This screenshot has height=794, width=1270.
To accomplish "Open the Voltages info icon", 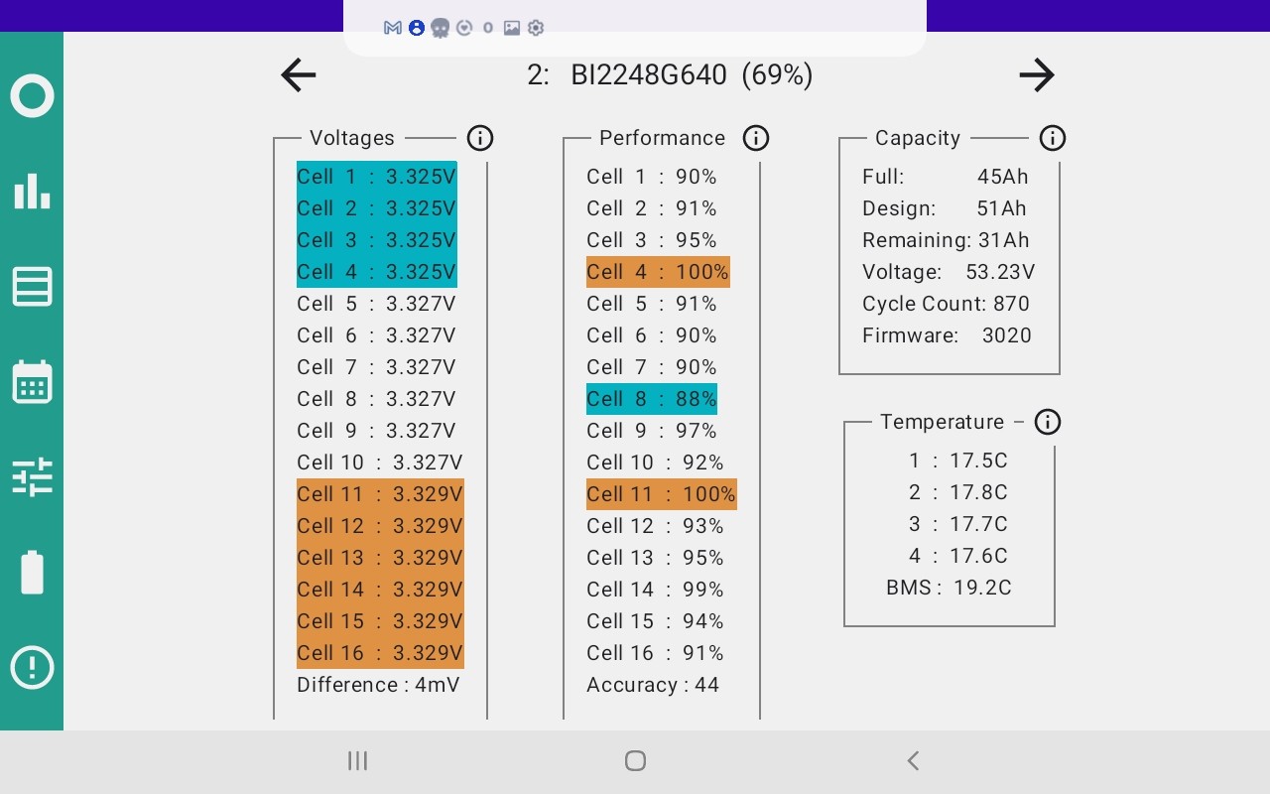I will pyautogui.click(x=480, y=138).
